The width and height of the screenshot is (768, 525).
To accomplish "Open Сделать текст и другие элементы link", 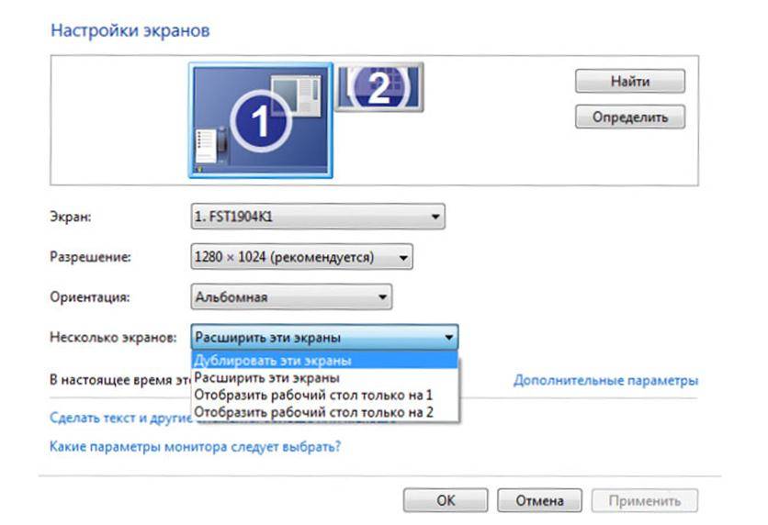I will click(x=119, y=418).
